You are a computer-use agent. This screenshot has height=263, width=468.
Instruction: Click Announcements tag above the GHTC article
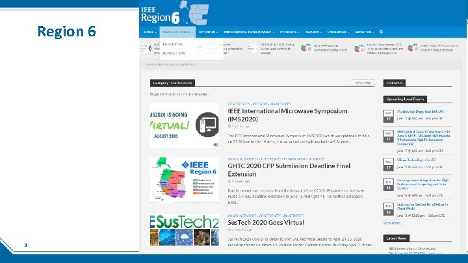(x=242, y=159)
